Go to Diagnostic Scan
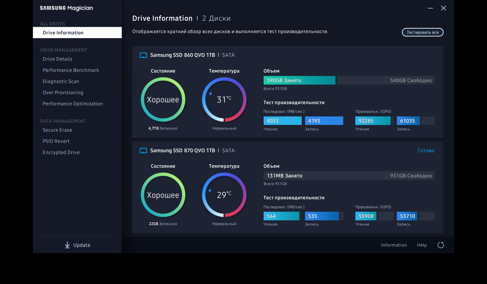 click(61, 82)
